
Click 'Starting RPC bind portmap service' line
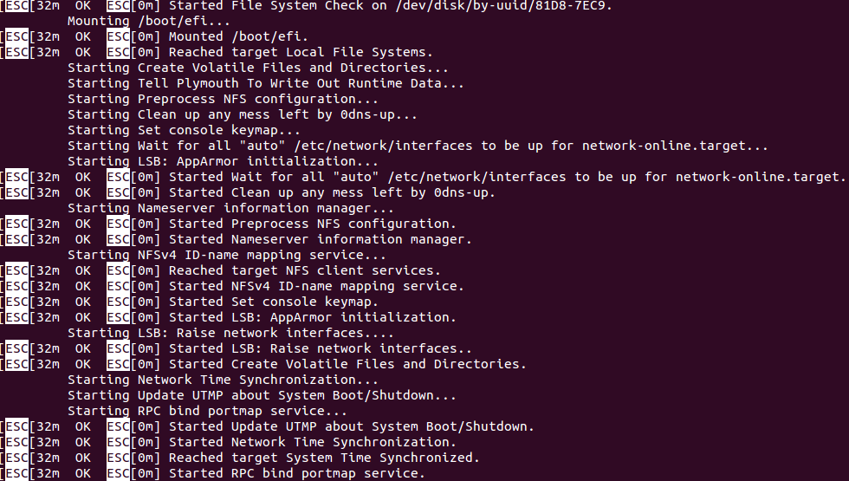coord(207,411)
